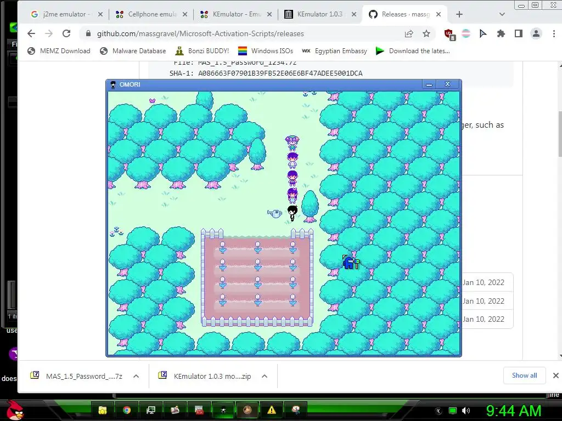The image size is (562, 421).
Task: Click the pink butterfly in OMORI window
Action: point(153,101)
